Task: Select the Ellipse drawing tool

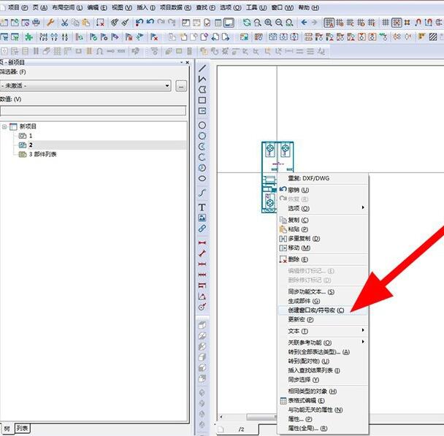Action: (202, 178)
